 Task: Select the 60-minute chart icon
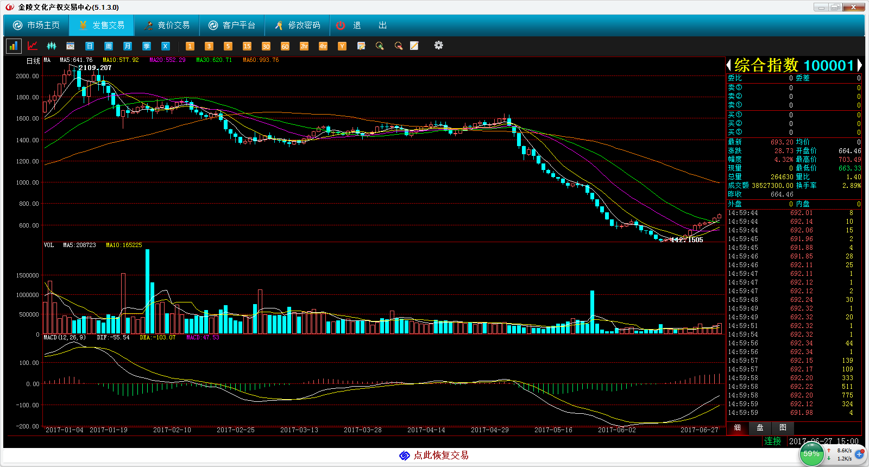(x=285, y=46)
